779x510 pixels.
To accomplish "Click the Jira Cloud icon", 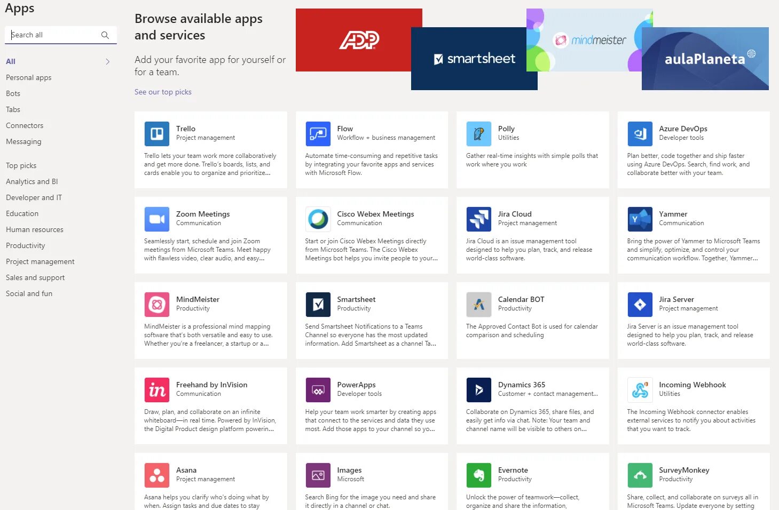I will (x=479, y=219).
